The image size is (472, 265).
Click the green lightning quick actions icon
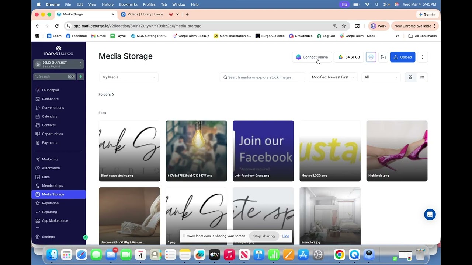pos(80,77)
